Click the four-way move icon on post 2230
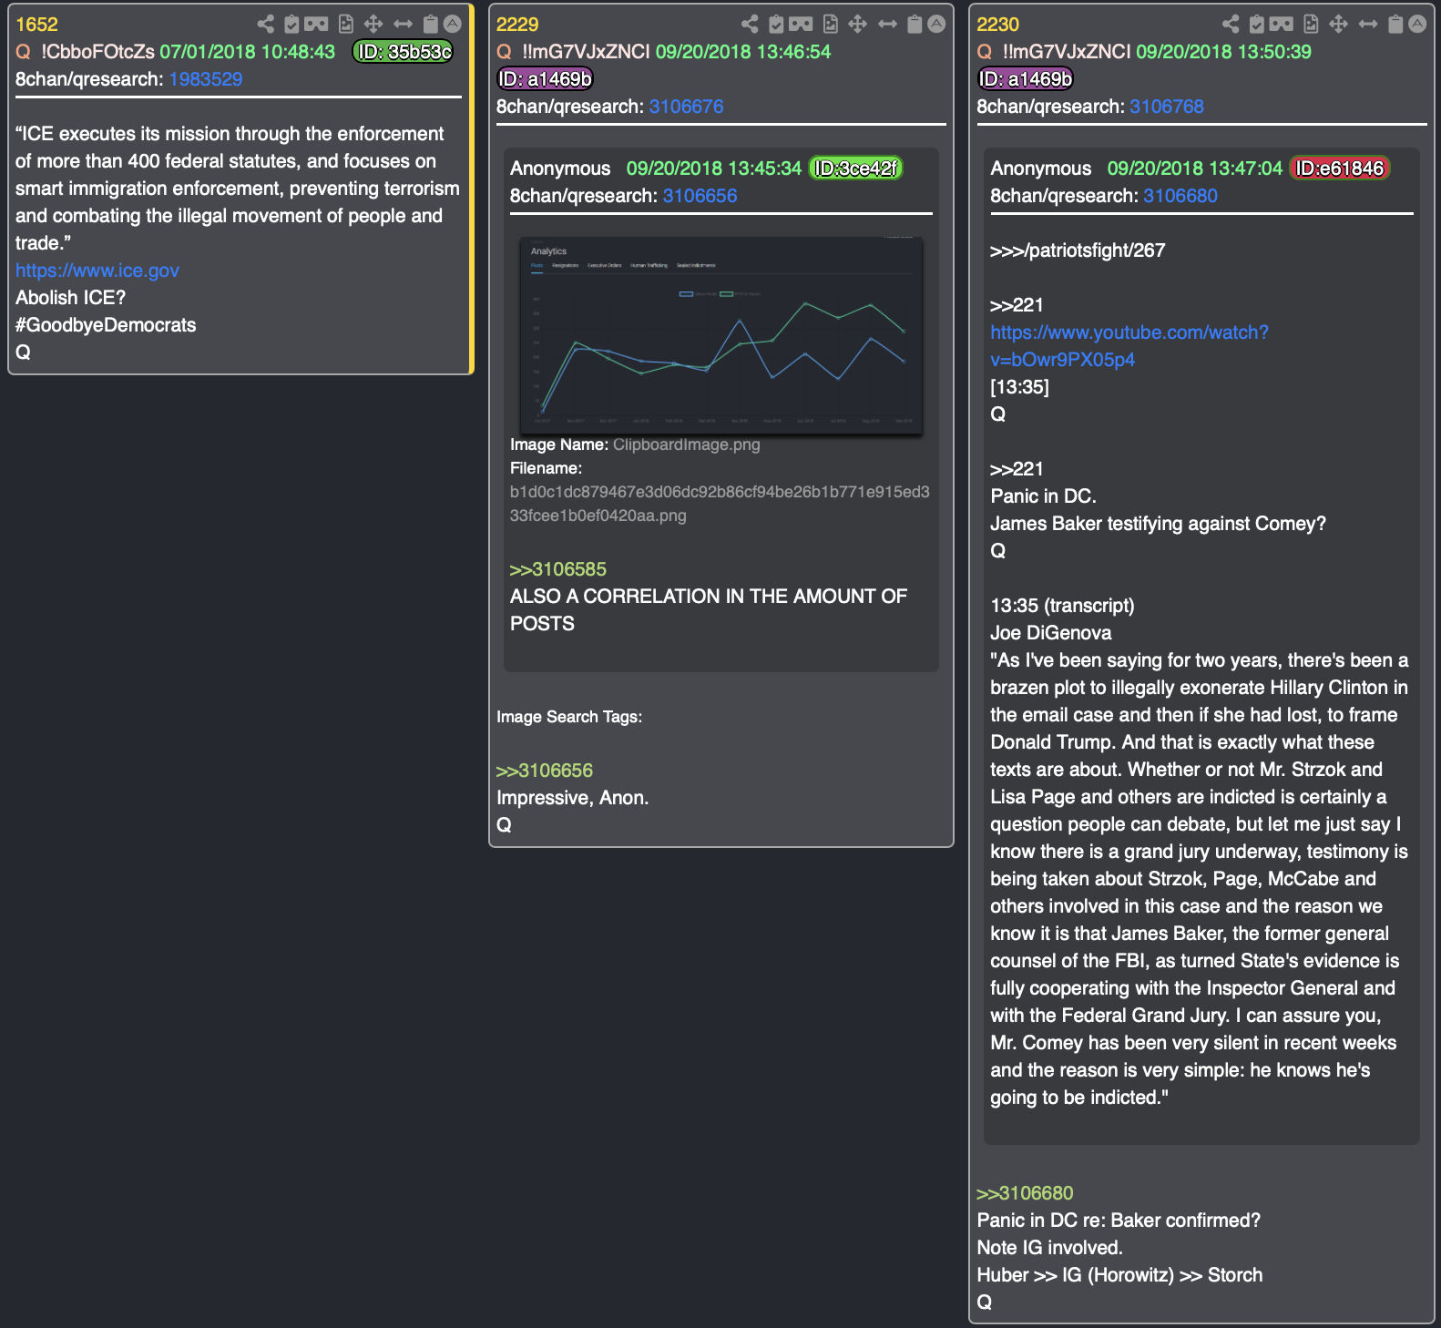Screen dimensions: 1441x1328 (1339, 24)
